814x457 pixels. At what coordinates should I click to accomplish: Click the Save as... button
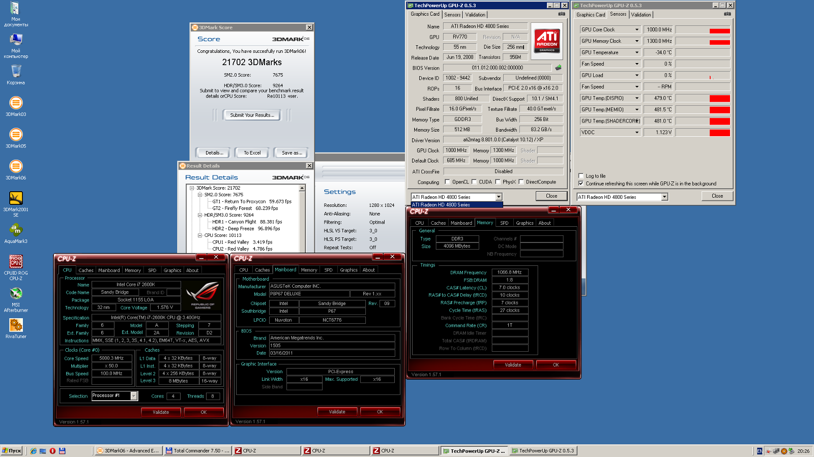coord(292,153)
